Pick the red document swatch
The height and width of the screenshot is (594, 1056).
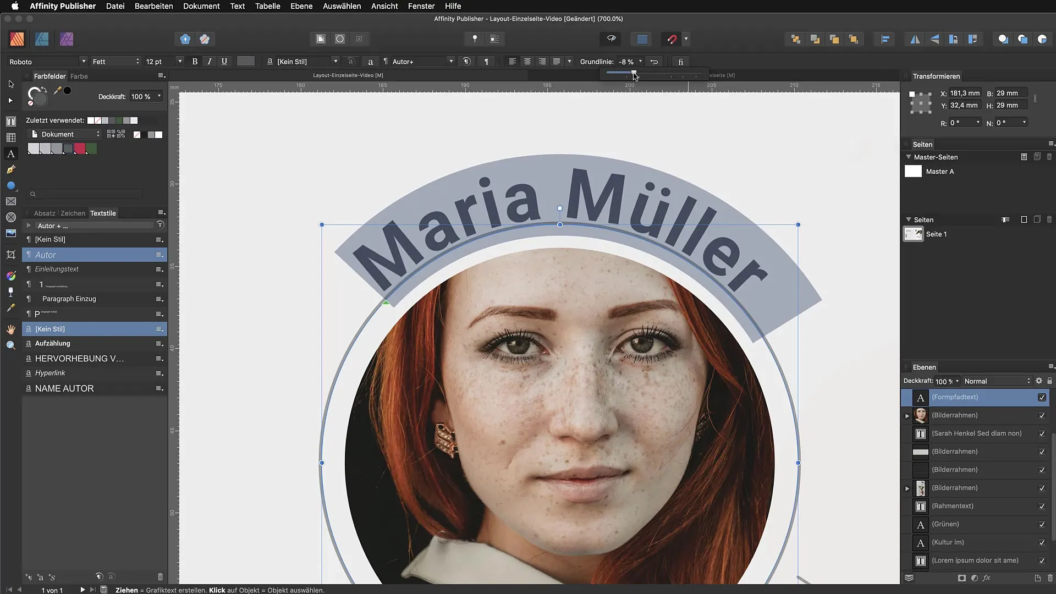[x=80, y=148]
